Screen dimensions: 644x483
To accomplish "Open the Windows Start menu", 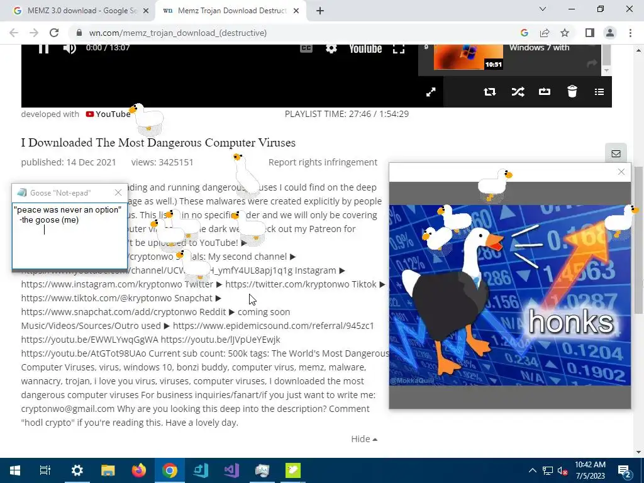I will click(x=15, y=470).
